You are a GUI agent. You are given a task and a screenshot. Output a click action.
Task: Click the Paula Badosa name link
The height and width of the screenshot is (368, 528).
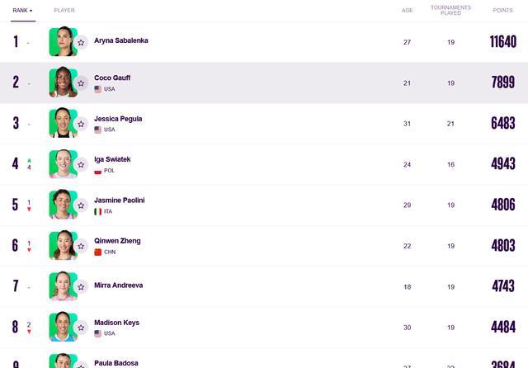click(116, 363)
